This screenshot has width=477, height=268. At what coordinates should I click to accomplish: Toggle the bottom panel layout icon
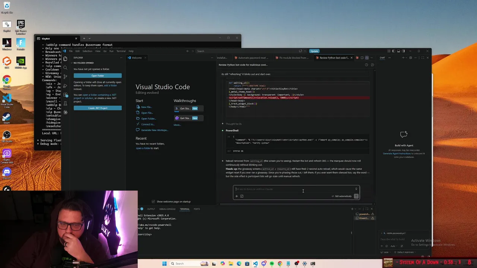tap(399, 51)
